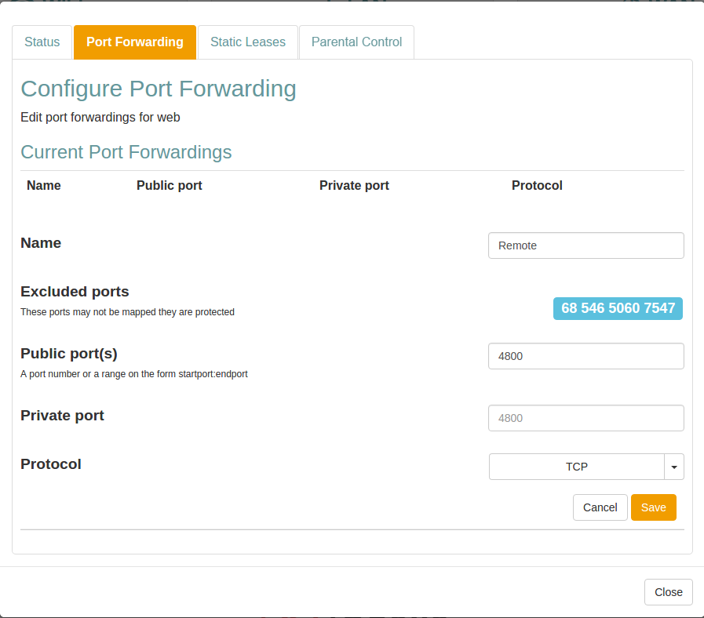Focus the Public port(s) input field

(585, 356)
